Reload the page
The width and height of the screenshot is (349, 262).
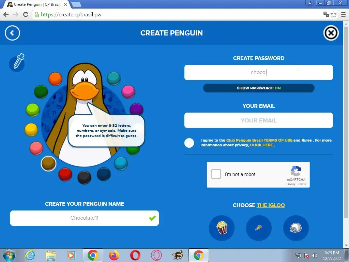[26, 15]
